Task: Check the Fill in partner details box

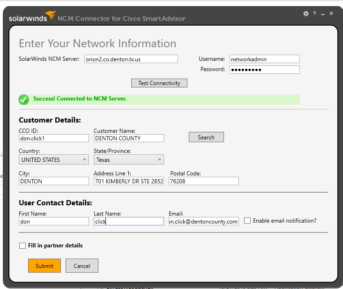Action: (22, 246)
